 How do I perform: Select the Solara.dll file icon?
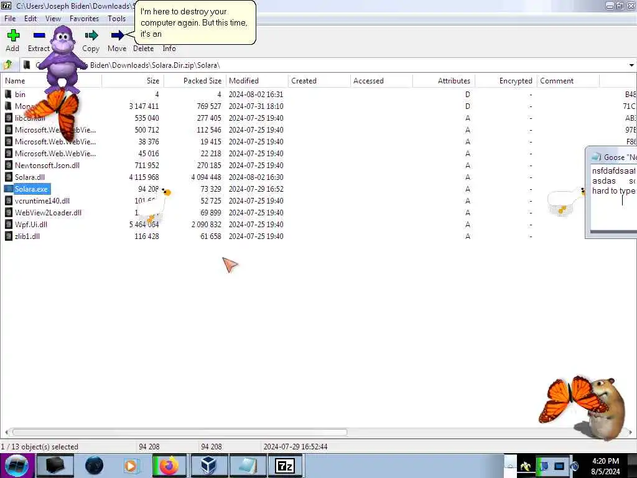(x=8, y=177)
